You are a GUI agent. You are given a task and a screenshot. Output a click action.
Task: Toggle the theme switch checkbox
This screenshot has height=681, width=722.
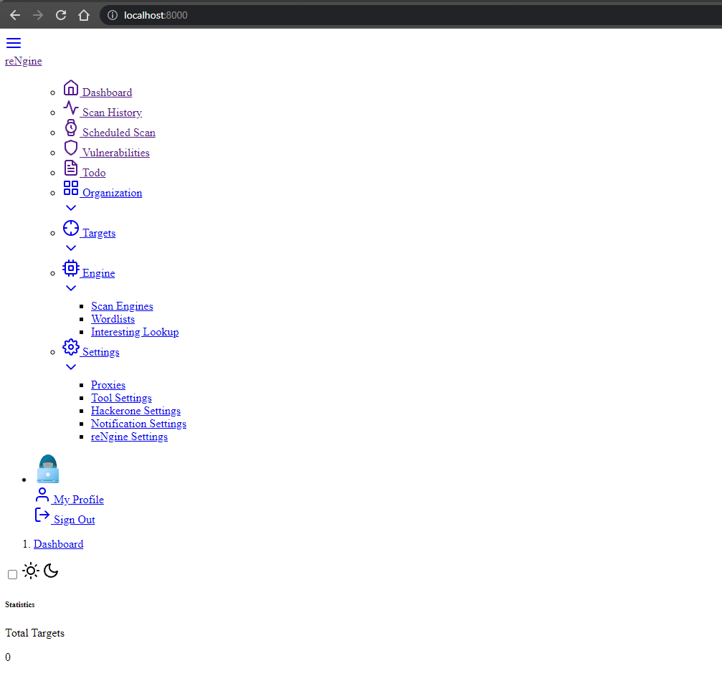(x=12, y=574)
